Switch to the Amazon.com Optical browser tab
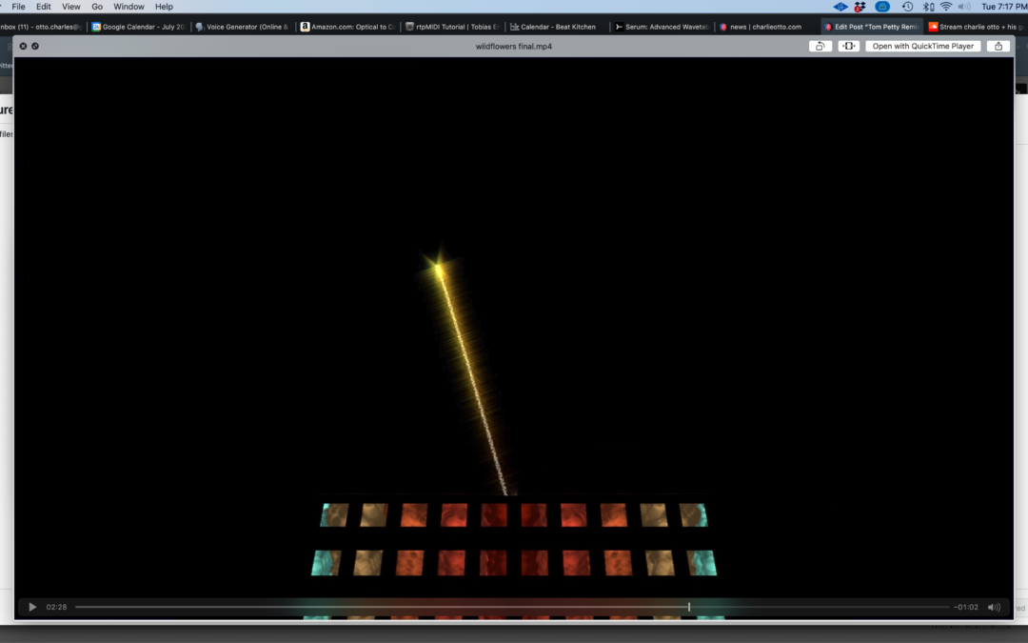 (348, 27)
